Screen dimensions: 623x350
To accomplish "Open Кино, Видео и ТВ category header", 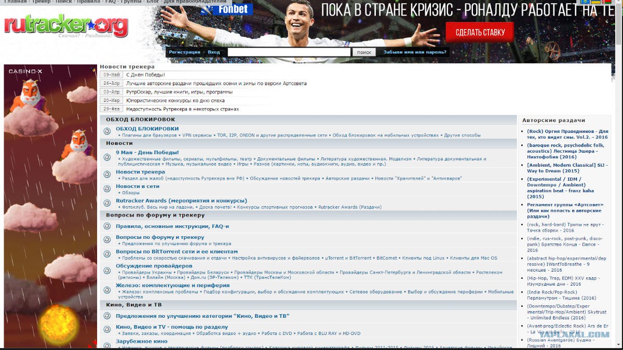I will coord(133,305).
